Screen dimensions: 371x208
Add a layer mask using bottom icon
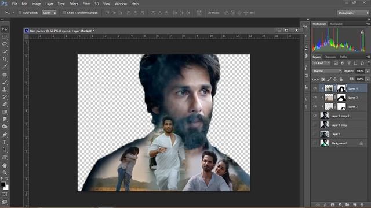pos(333,205)
